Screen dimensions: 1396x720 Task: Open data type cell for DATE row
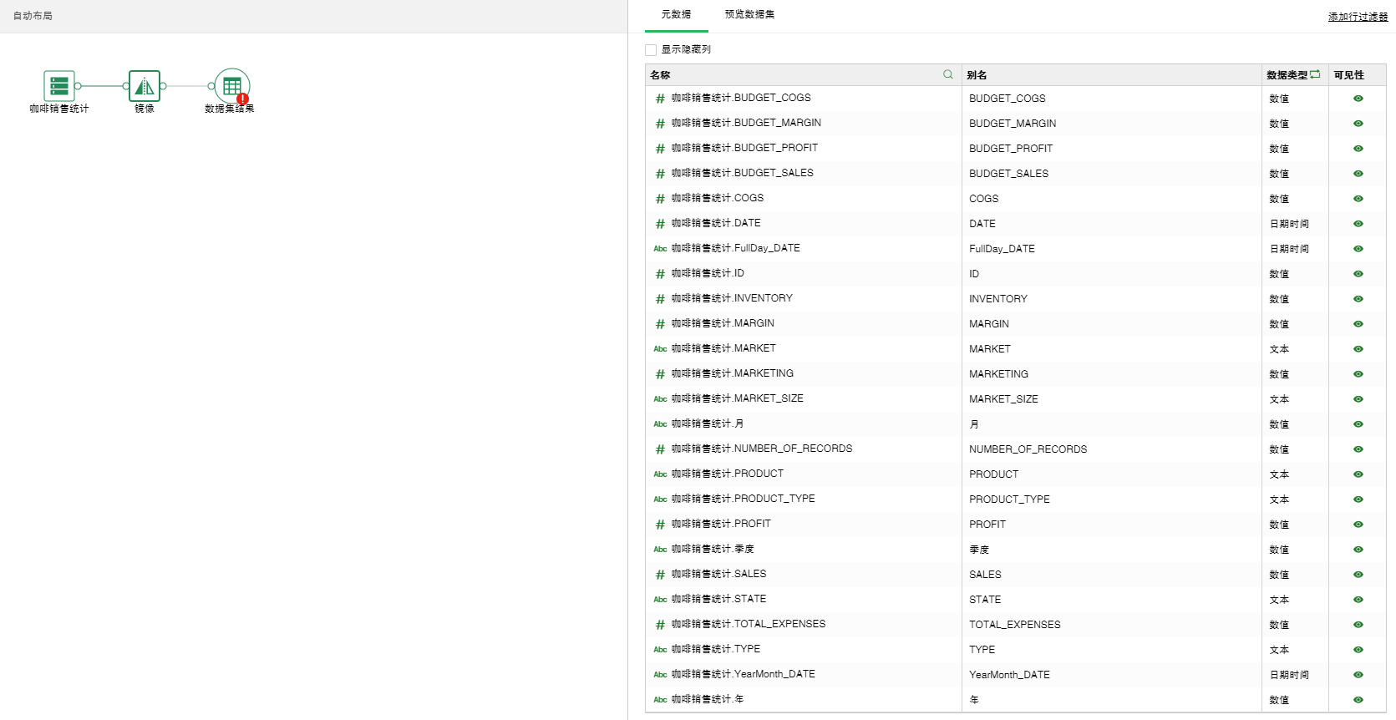tap(1289, 224)
